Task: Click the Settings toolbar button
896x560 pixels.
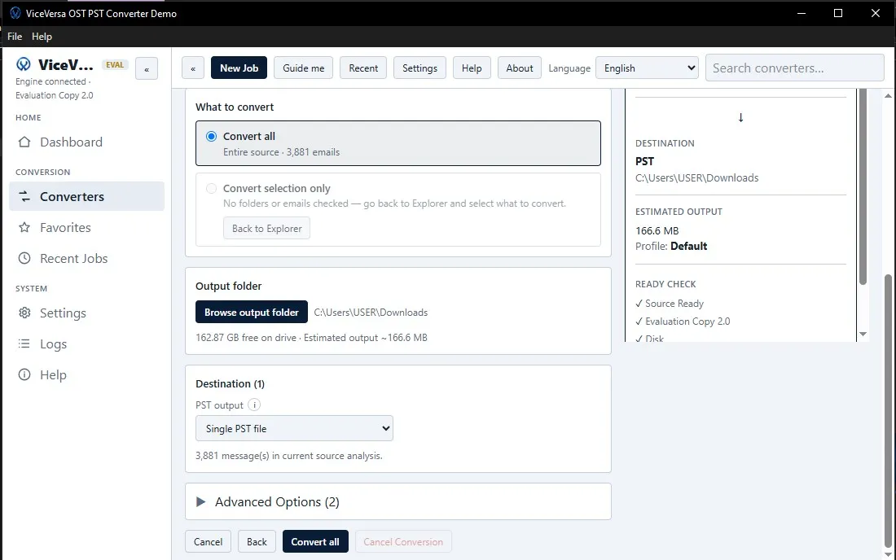Action: coord(419,68)
